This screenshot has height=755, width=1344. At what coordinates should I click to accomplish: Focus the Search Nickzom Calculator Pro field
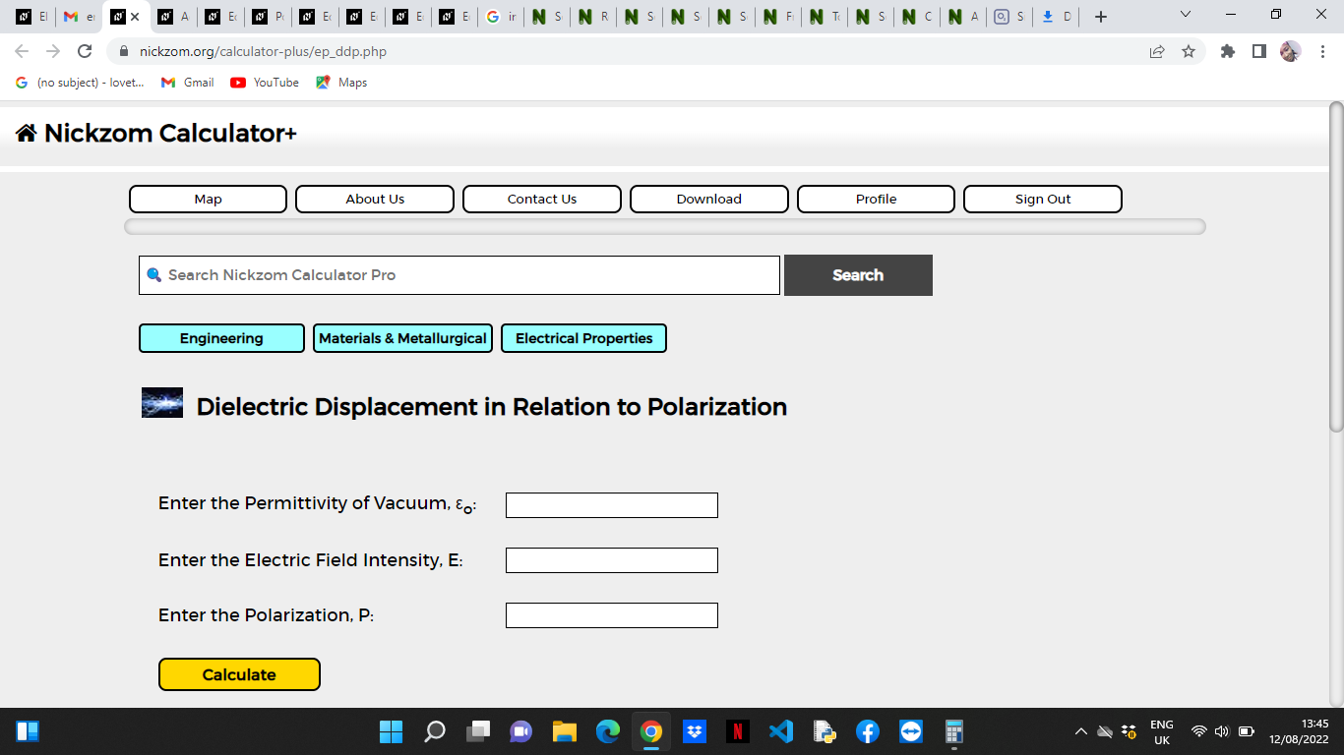[x=459, y=275]
